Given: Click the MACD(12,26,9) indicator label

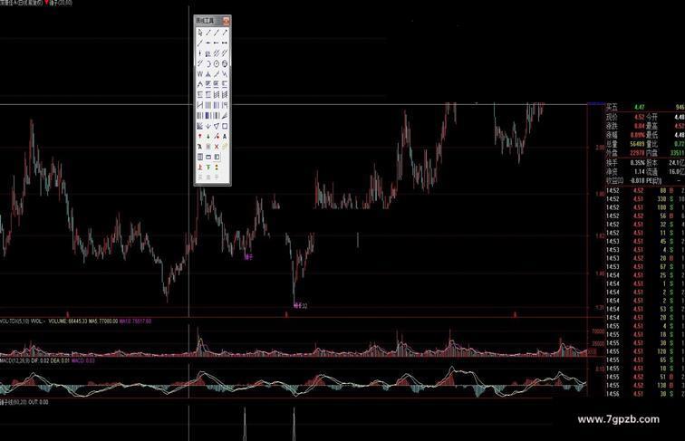Looking at the screenshot, I should click(x=14, y=361).
